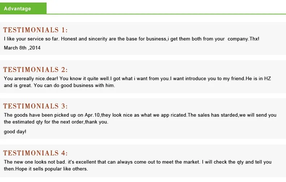Click the 'March 8th ,2014' date text
The image size is (286, 182).
pyautogui.click(x=22, y=48)
